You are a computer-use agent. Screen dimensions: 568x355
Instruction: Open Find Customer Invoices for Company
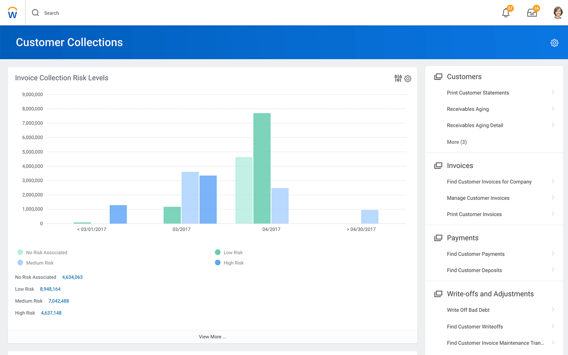[489, 182]
